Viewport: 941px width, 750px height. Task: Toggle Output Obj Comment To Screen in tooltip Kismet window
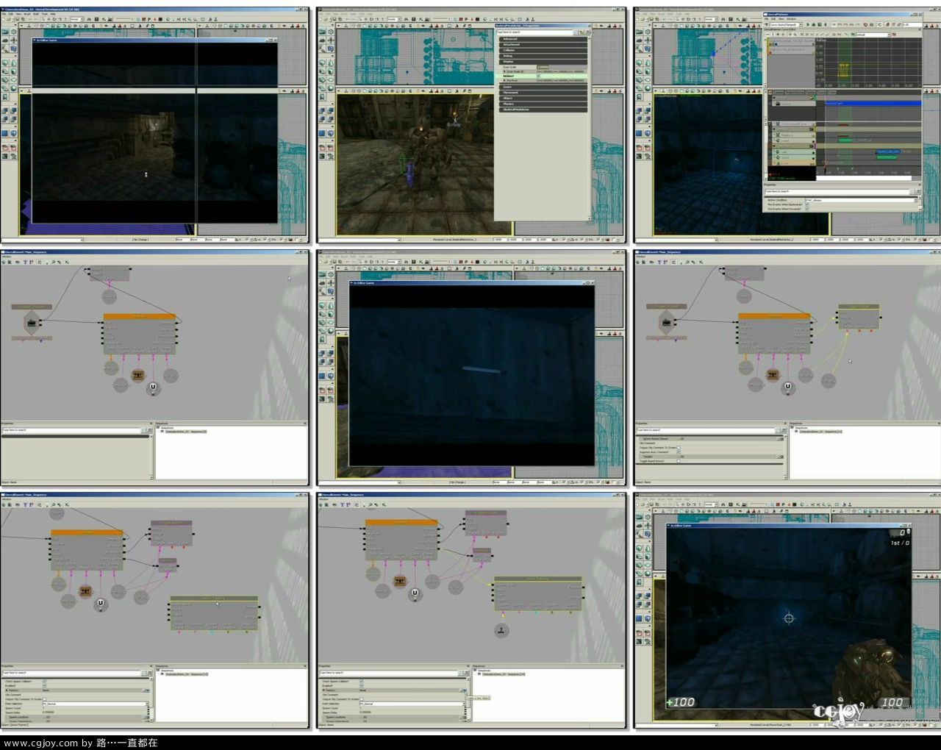click(362, 699)
